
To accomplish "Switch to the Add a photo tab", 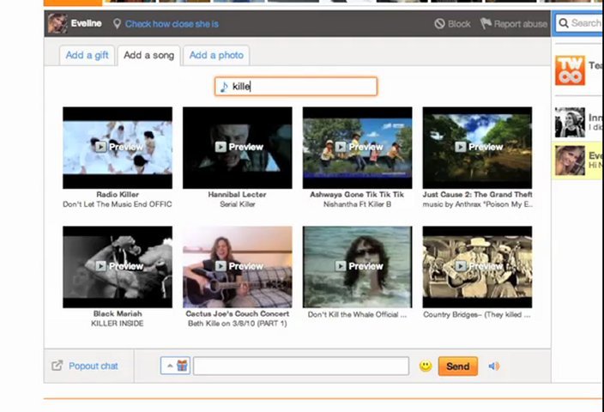I will pyautogui.click(x=216, y=55).
